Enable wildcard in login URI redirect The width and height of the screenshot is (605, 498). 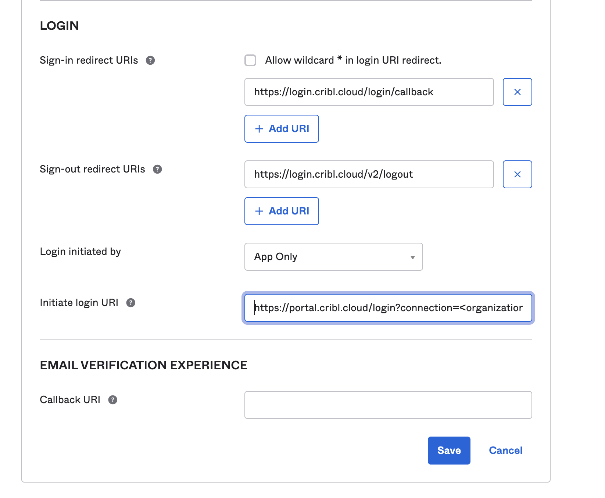tap(250, 60)
